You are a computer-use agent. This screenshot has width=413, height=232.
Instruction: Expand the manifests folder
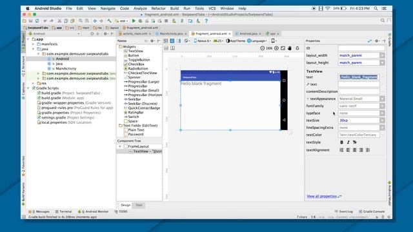point(34,44)
